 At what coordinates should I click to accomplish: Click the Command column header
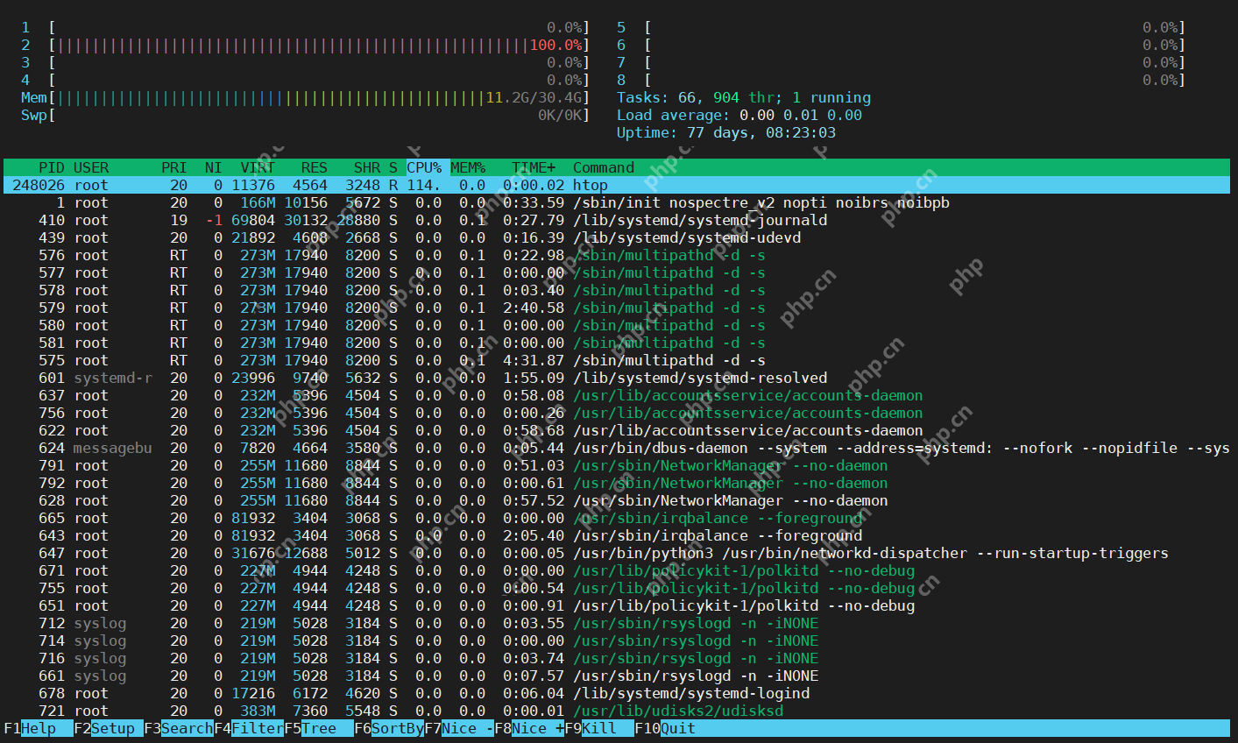[x=603, y=167]
